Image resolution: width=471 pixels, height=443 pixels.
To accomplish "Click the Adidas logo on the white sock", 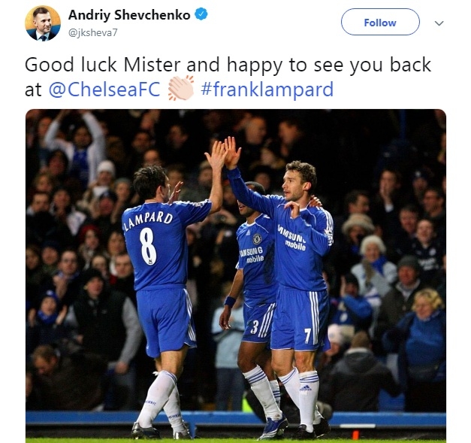I will (x=306, y=388).
